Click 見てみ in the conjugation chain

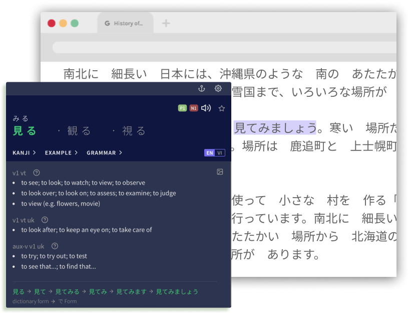point(98,291)
